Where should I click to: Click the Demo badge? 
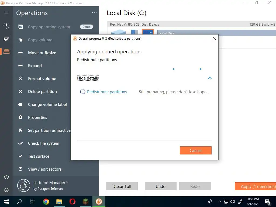87,27
